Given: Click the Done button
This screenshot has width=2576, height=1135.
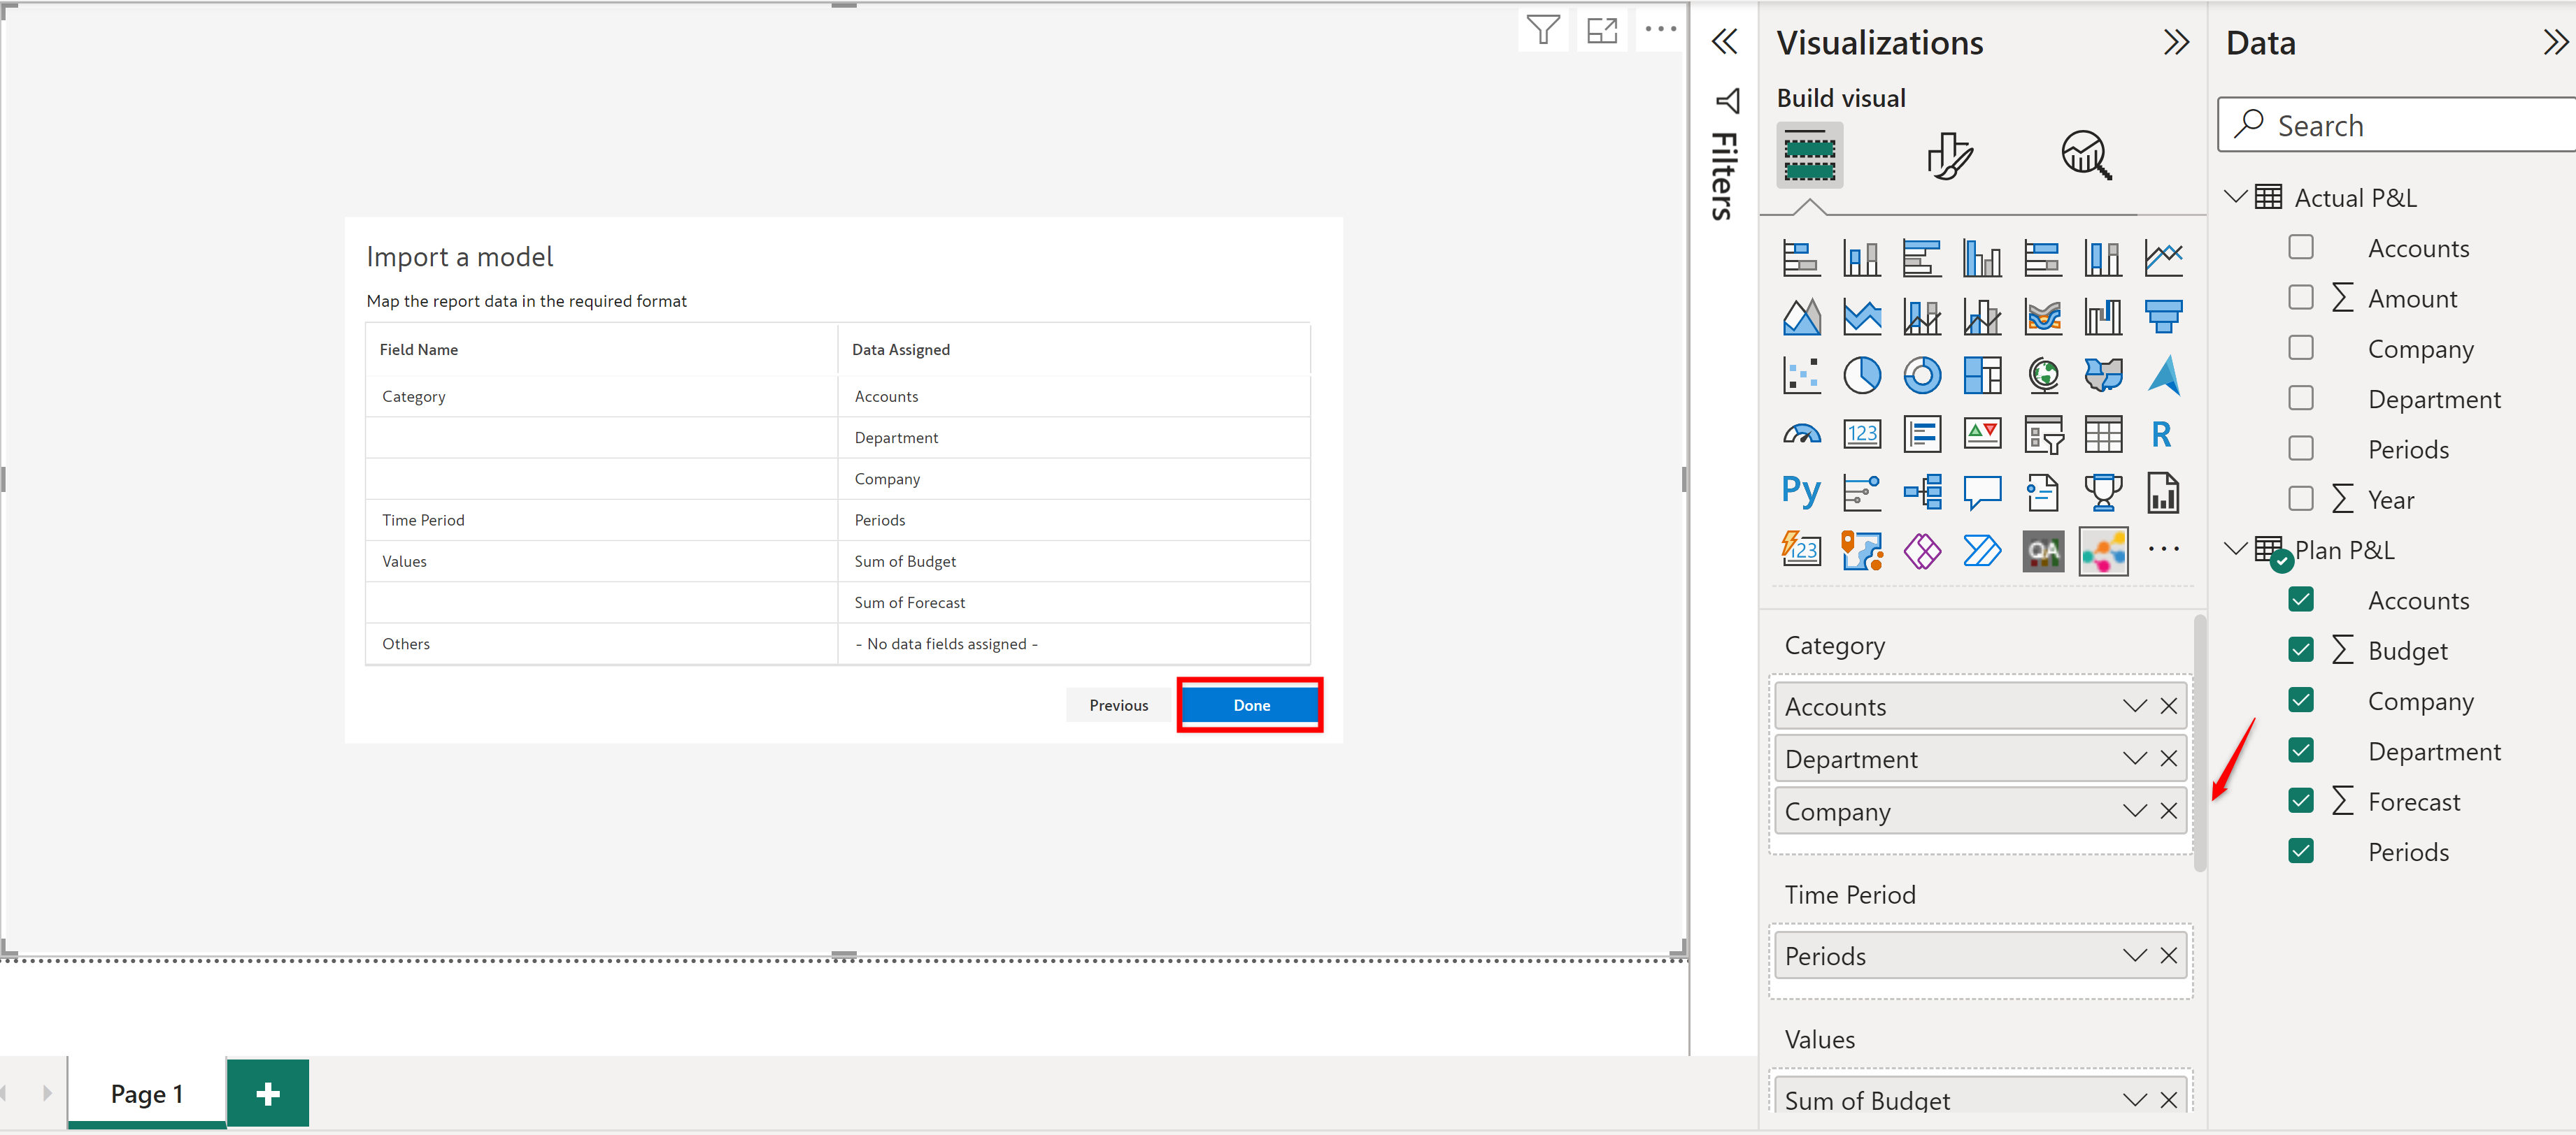Looking at the screenshot, I should pyautogui.click(x=1250, y=705).
